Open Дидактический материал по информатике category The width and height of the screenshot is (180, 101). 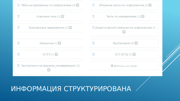125,28
